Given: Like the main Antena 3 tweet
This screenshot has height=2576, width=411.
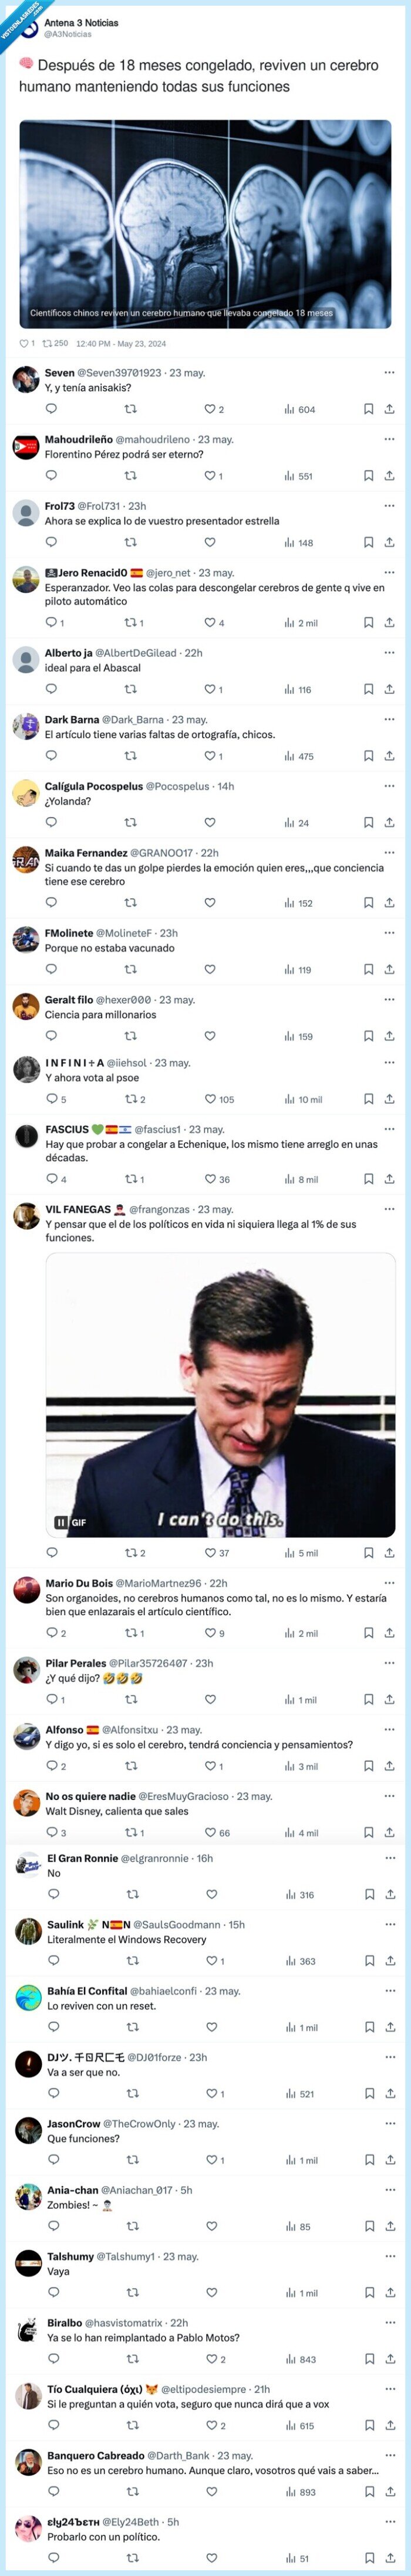Looking at the screenshot, I should (24, 343).
